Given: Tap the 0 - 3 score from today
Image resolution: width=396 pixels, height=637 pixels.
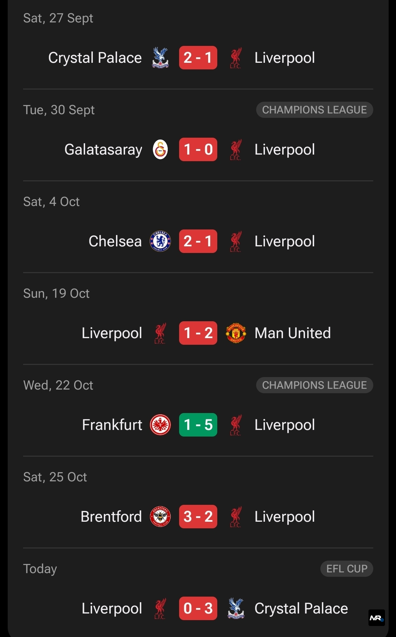Looking at the screenshot, I should pyautogui.click(x=198, y=608).
